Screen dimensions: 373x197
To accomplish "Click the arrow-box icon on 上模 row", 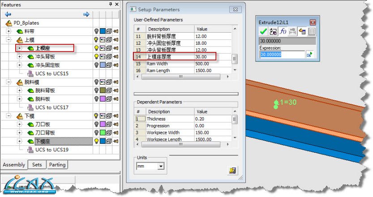I will click(x=103, y=40).
